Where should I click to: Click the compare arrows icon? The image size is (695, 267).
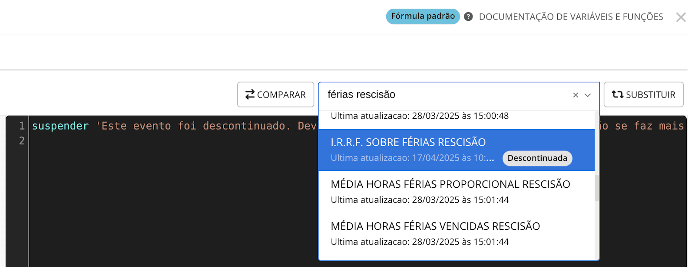250,94
